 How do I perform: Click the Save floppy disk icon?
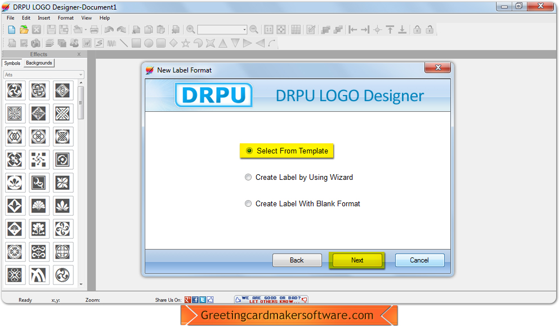(51, 30)
